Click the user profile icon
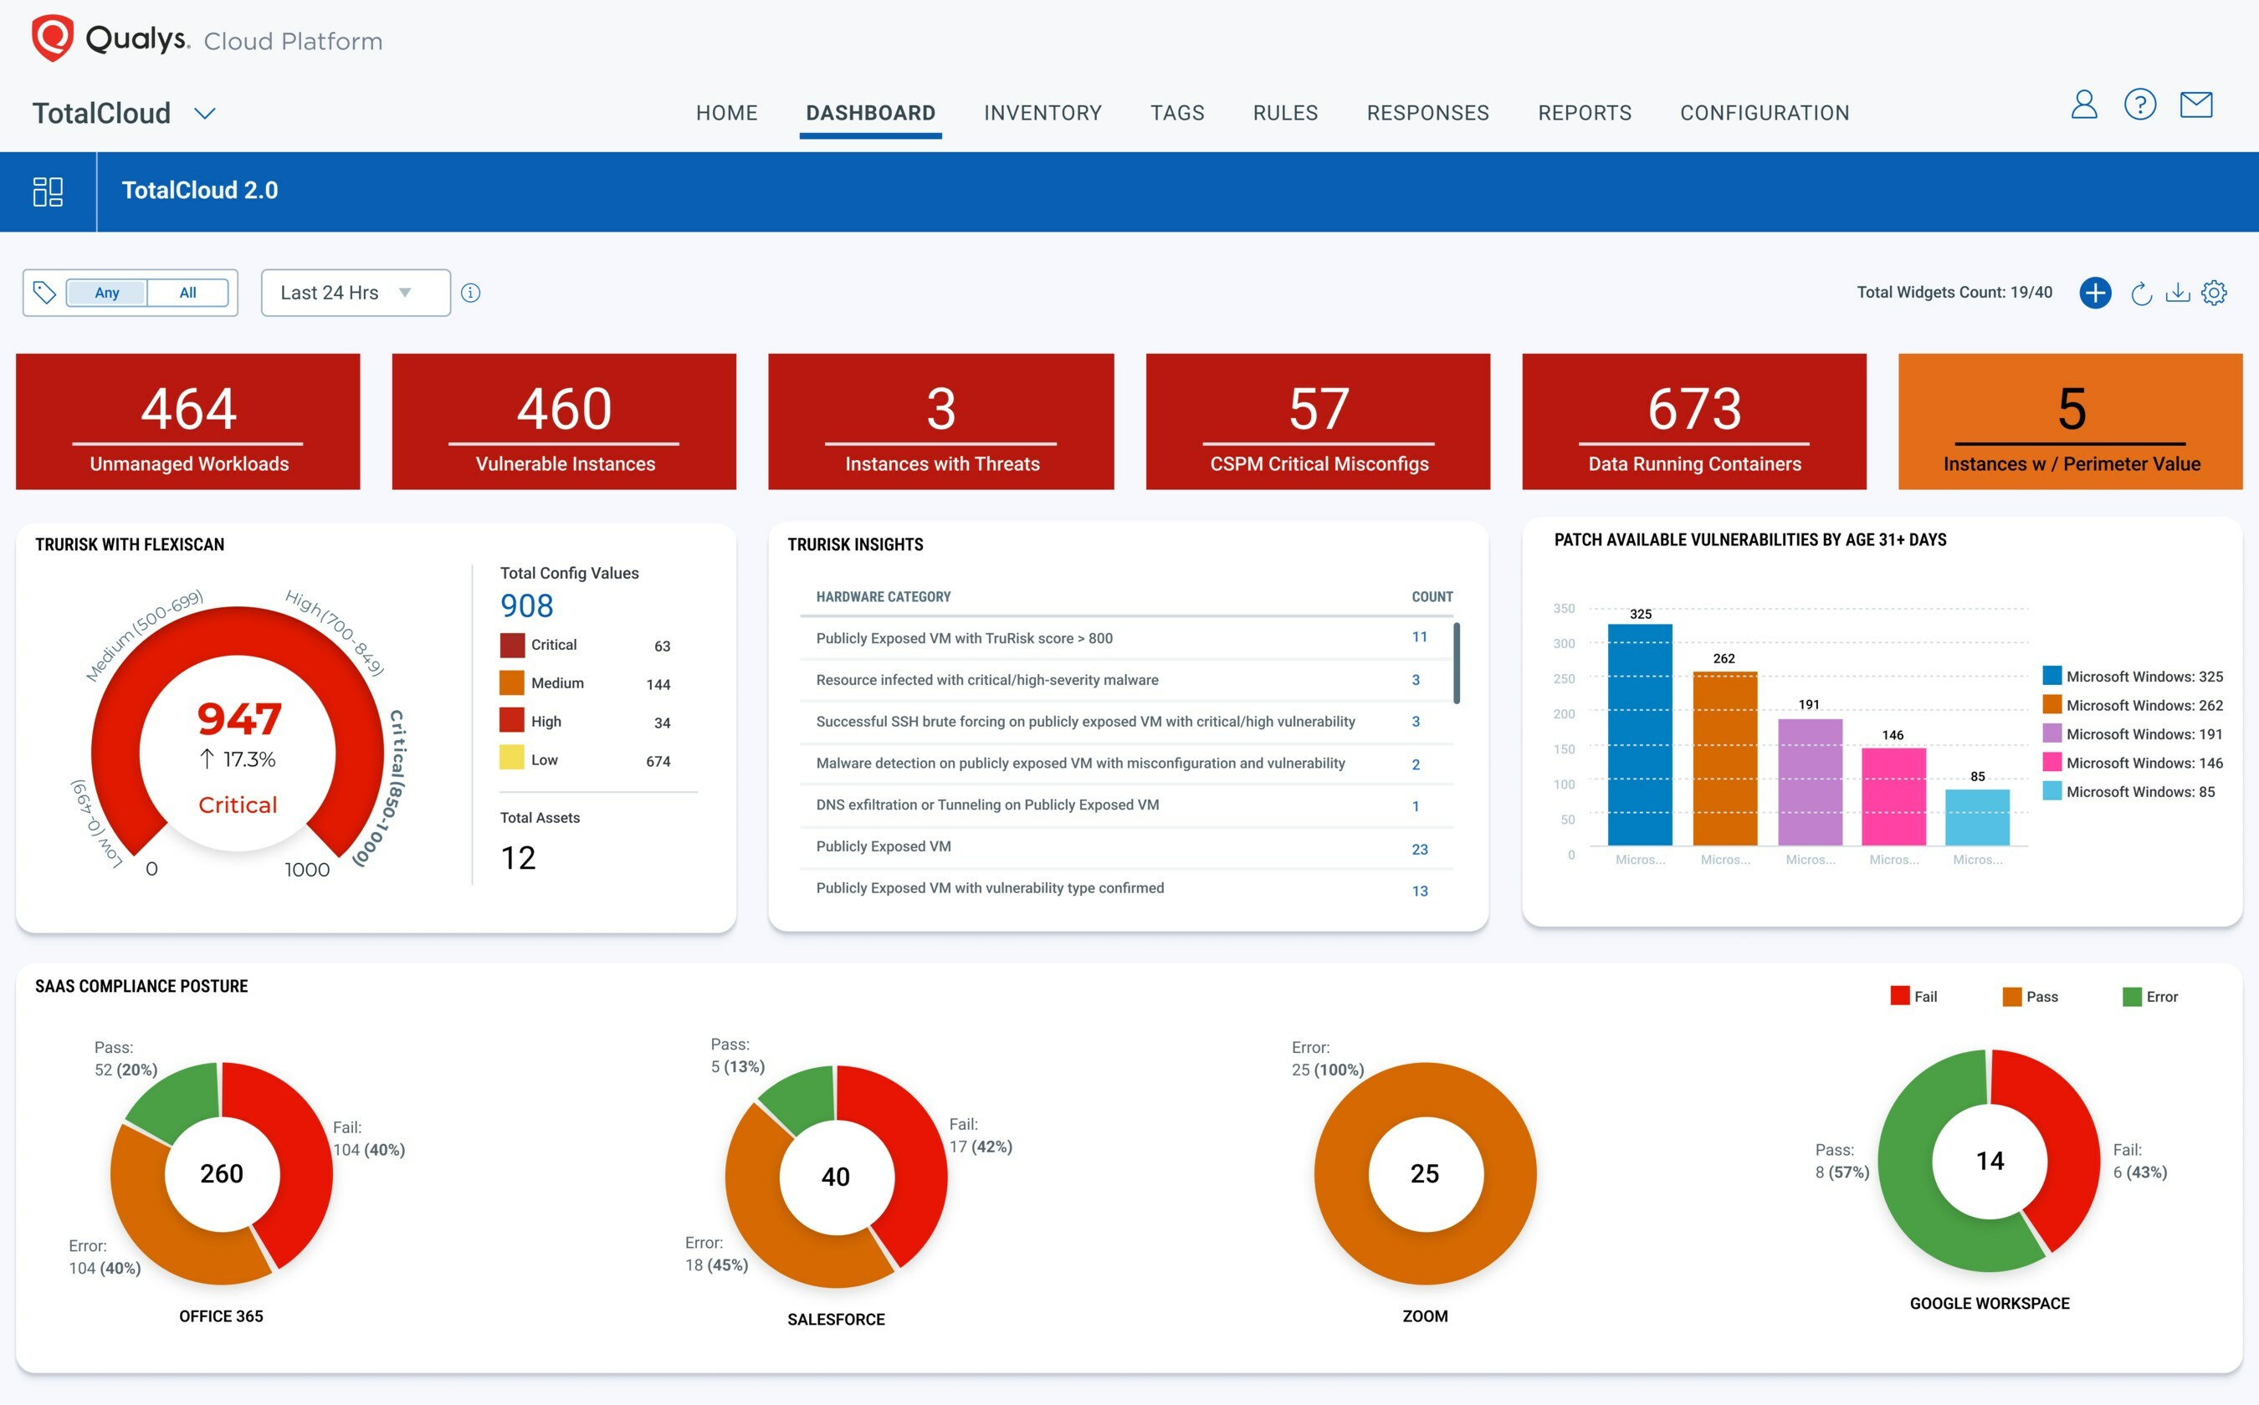The width and height of the screenshot is (2259, 1405). (2083, 104)
